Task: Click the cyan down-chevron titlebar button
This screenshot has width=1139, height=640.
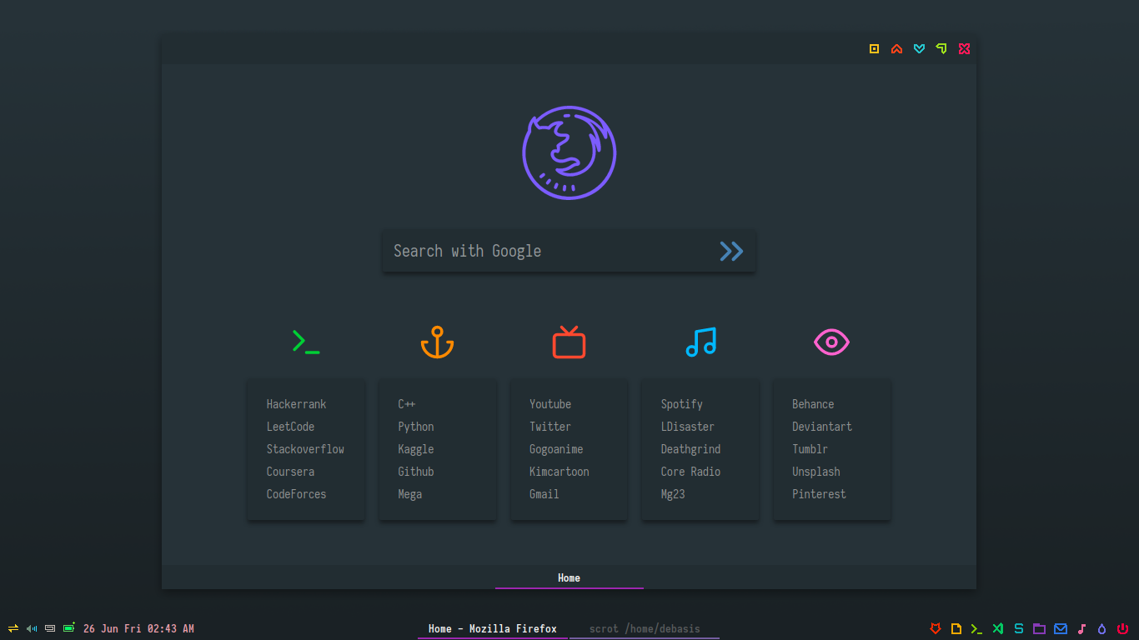Action: [x=919, y=49]
